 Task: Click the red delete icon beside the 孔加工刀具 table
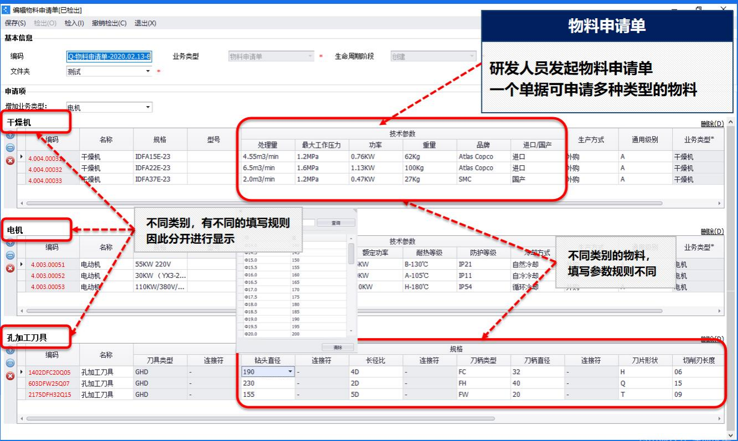click(x=10, y=376)
